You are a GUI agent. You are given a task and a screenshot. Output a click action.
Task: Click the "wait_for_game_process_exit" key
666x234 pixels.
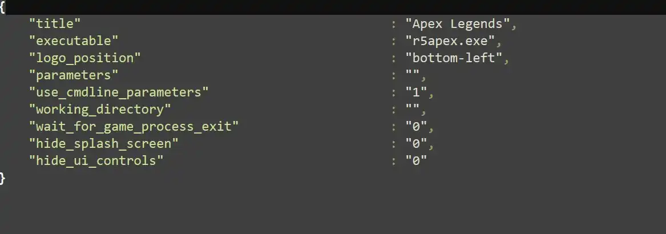click(134, 126)
